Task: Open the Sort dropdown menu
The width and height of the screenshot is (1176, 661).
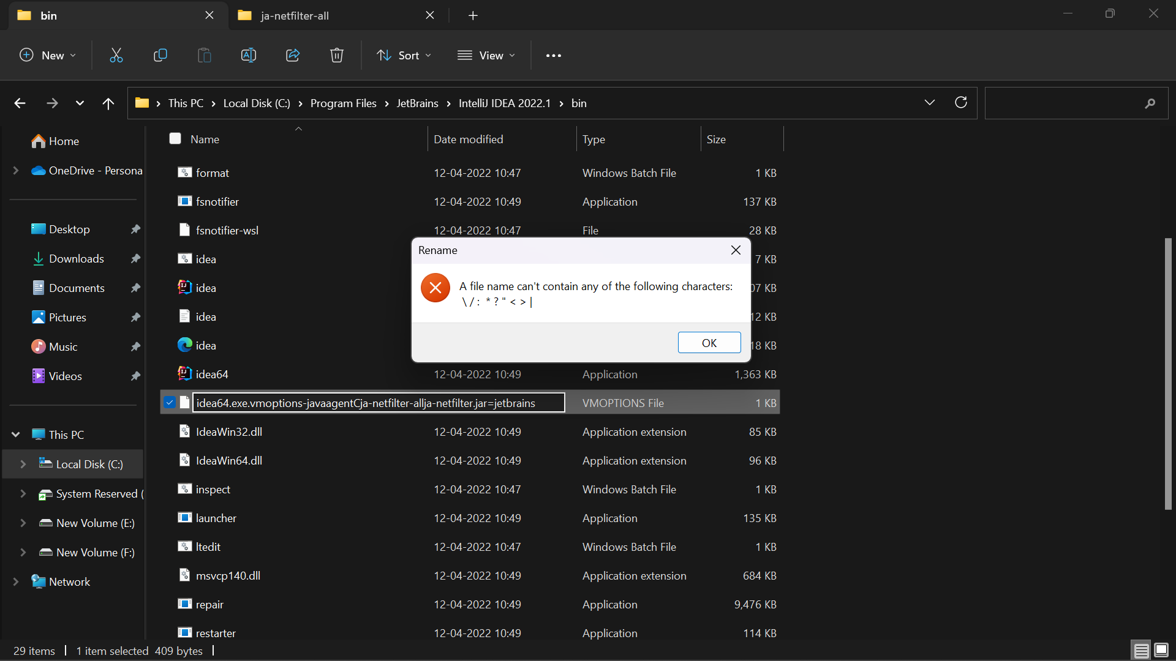Action: [404, 55]
